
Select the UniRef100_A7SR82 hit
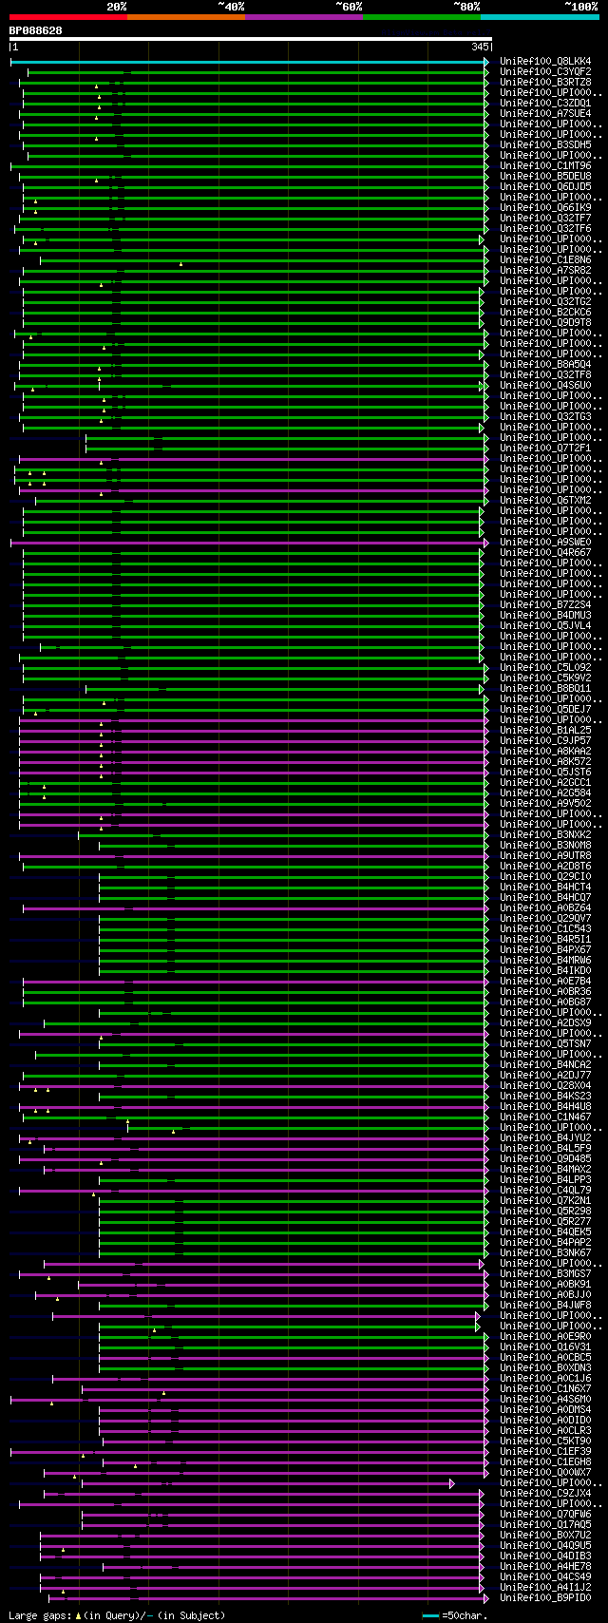click(x=545, y=271)
